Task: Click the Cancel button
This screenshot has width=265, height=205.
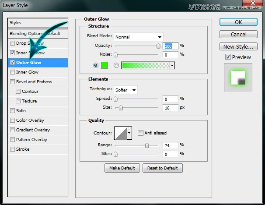Action: pyautogui.click(x=238, y=34)
